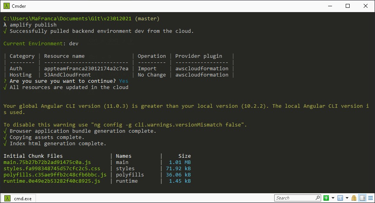Click the 'Import' operation cell
This screenshot has height=203, width=375.
click(147, 69)
